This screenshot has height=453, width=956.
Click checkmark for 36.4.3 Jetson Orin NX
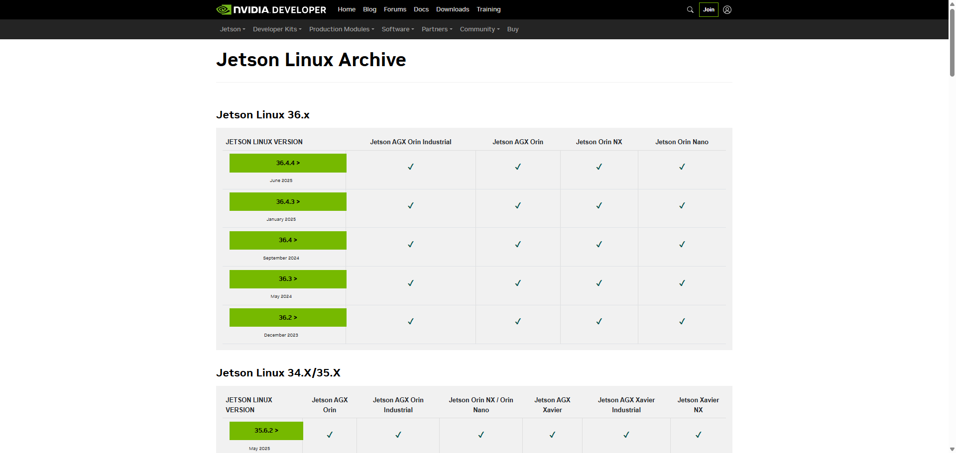(599, 205)
